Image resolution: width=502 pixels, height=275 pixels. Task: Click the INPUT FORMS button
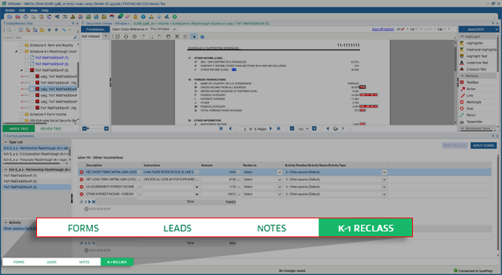483,146
